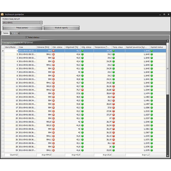Toggle the Pokaż statusy checkbox

pyautogui.click(x=27, y=37)
